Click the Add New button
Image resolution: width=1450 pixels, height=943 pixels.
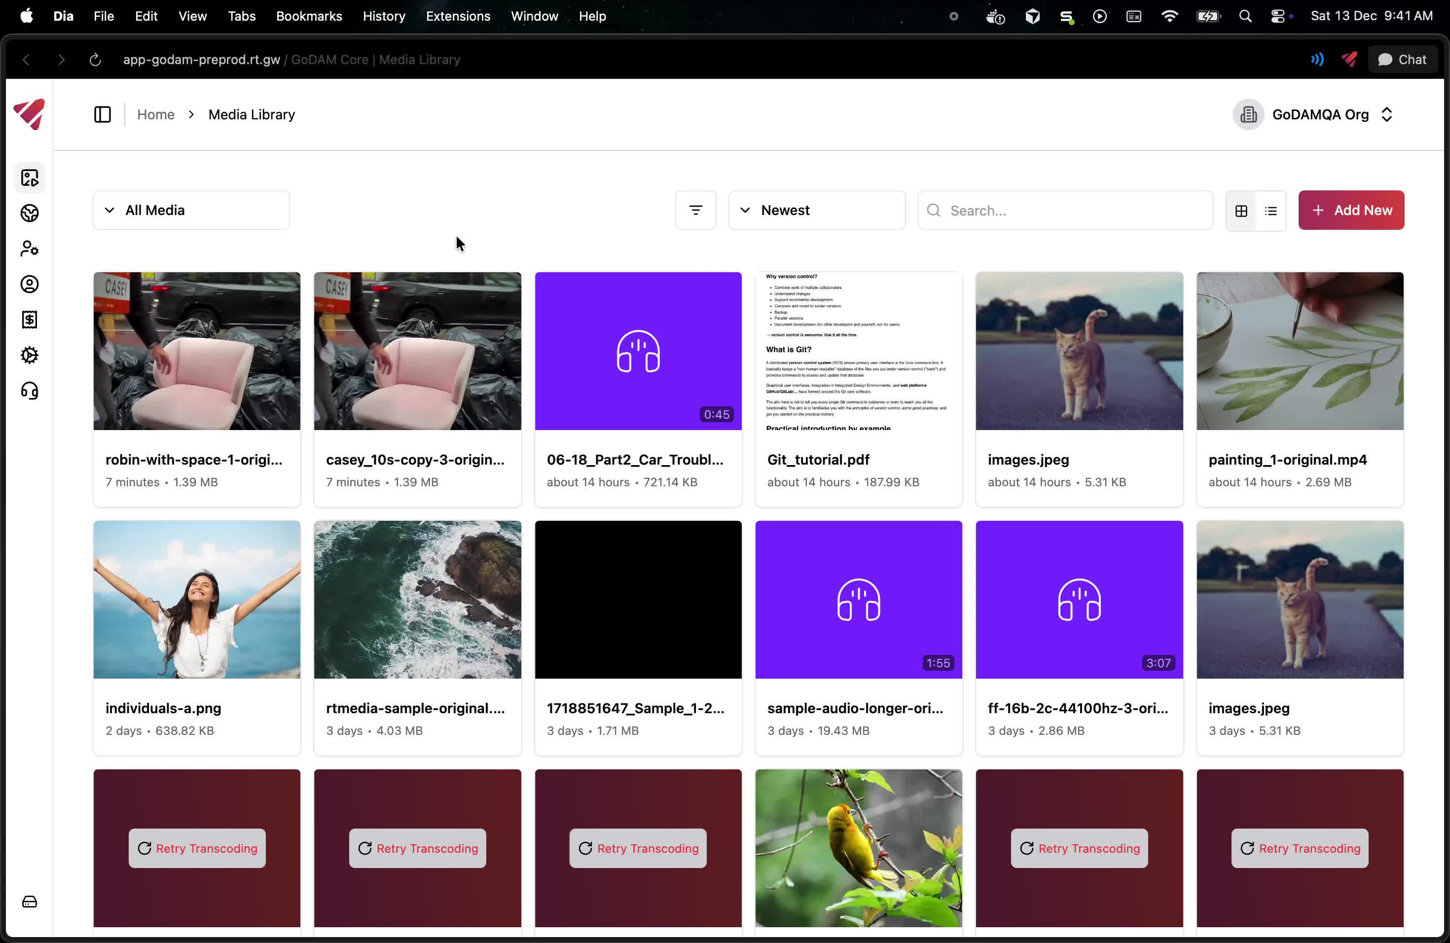[x=1351, y=210]
